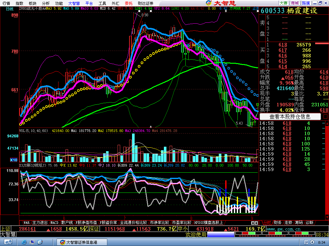Click the 9.96% 幅度 value

287,83
